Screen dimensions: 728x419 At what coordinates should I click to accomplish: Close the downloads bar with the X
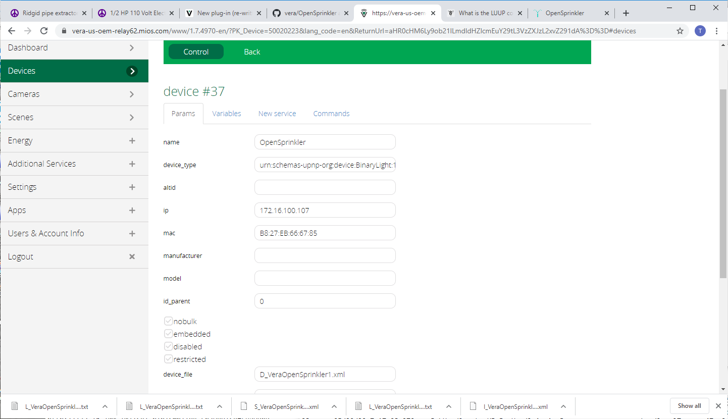click(718, 406)
